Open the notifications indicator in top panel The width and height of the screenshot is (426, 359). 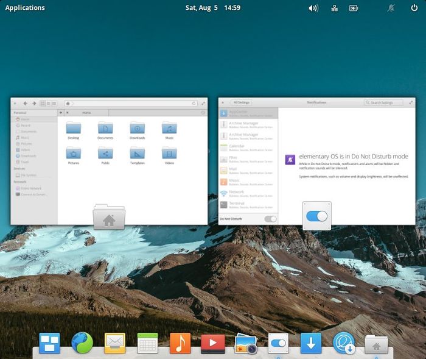(390, 8)
